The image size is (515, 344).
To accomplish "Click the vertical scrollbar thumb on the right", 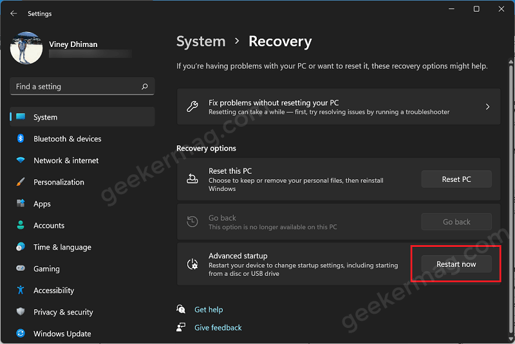I will point(510,198).
